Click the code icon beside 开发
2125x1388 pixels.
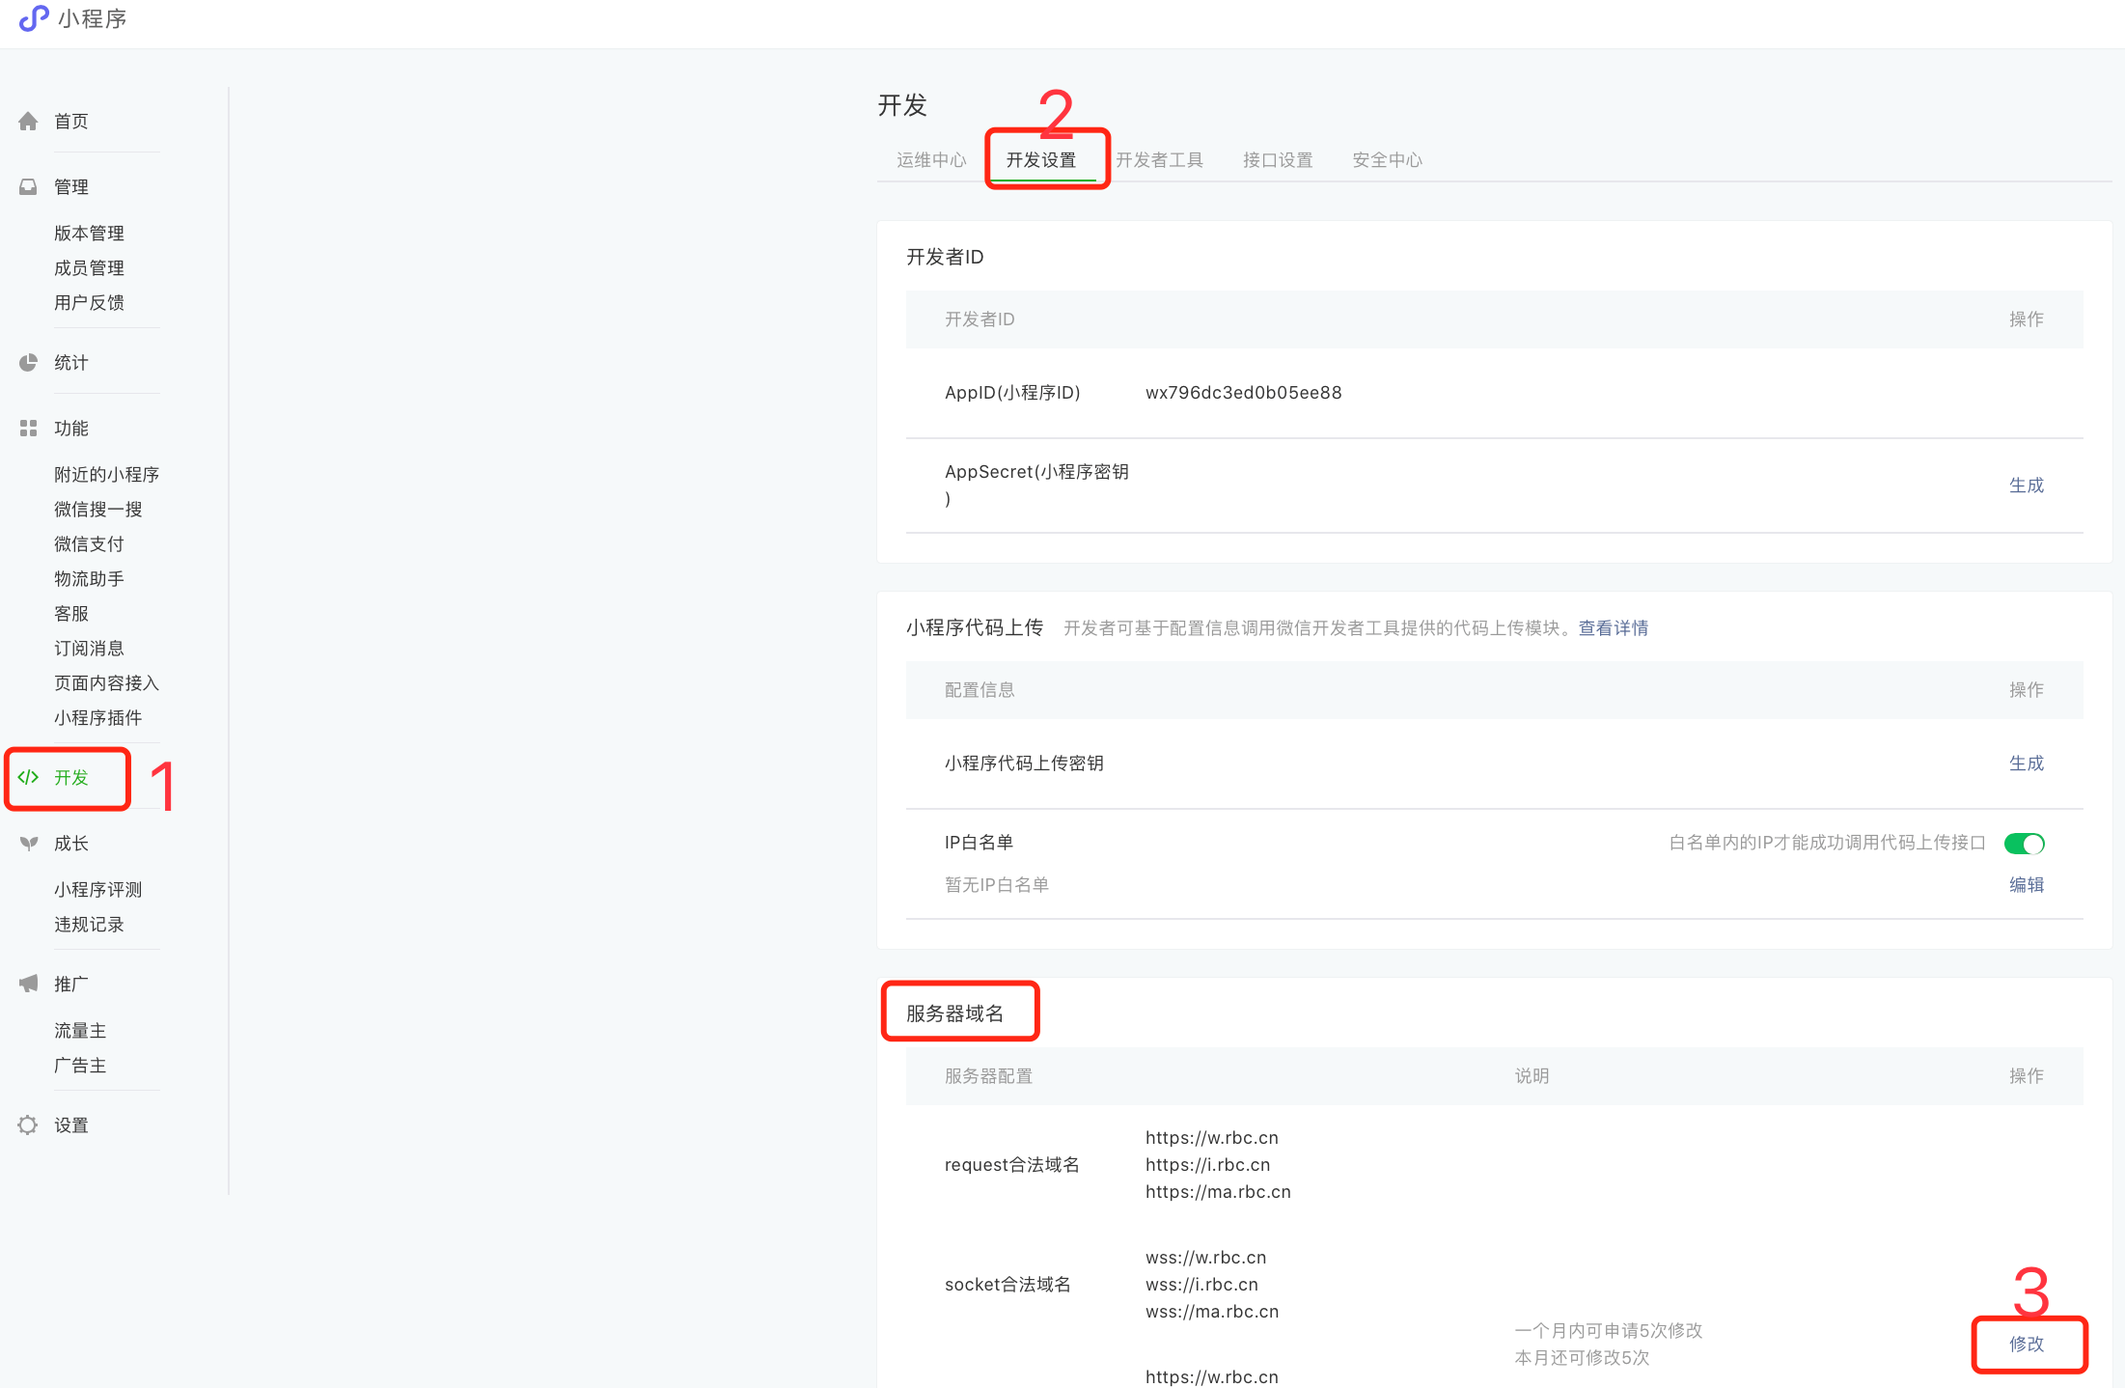point(28,778)
